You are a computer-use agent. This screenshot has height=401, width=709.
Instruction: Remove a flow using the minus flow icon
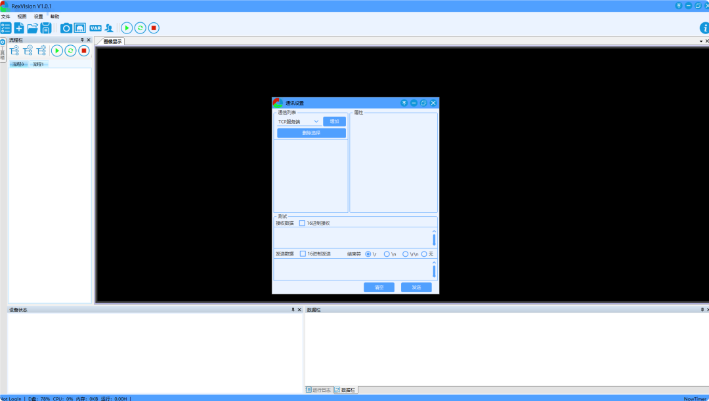click(x=28, y=50)
